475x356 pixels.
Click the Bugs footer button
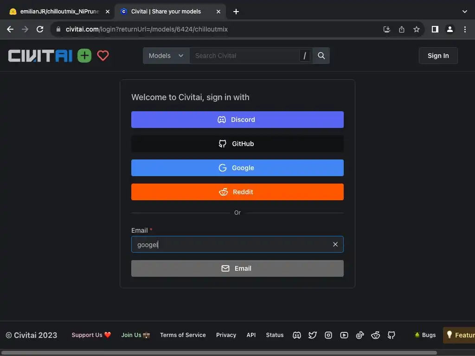point(425,335)
